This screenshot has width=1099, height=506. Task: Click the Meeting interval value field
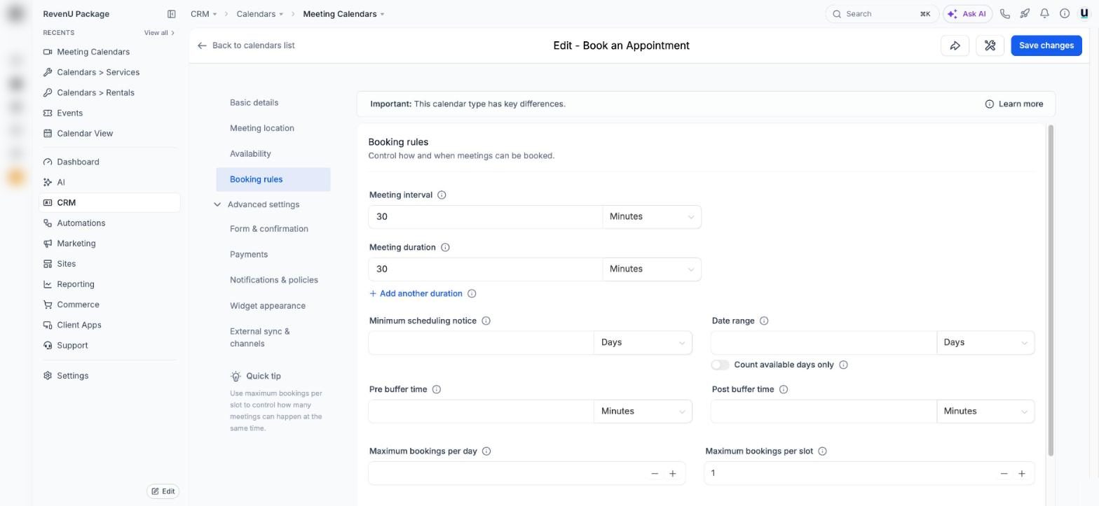pyautogui.click(x=485, y=217)
